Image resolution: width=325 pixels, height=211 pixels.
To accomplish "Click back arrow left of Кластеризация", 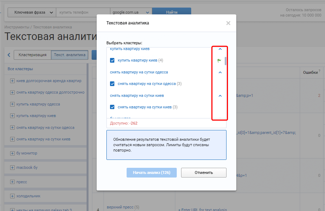I will [9, 55].
